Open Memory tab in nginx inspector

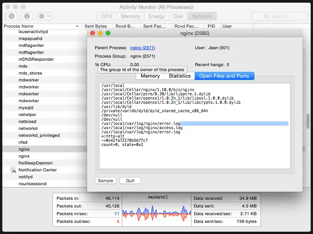[x=150, y=76]
